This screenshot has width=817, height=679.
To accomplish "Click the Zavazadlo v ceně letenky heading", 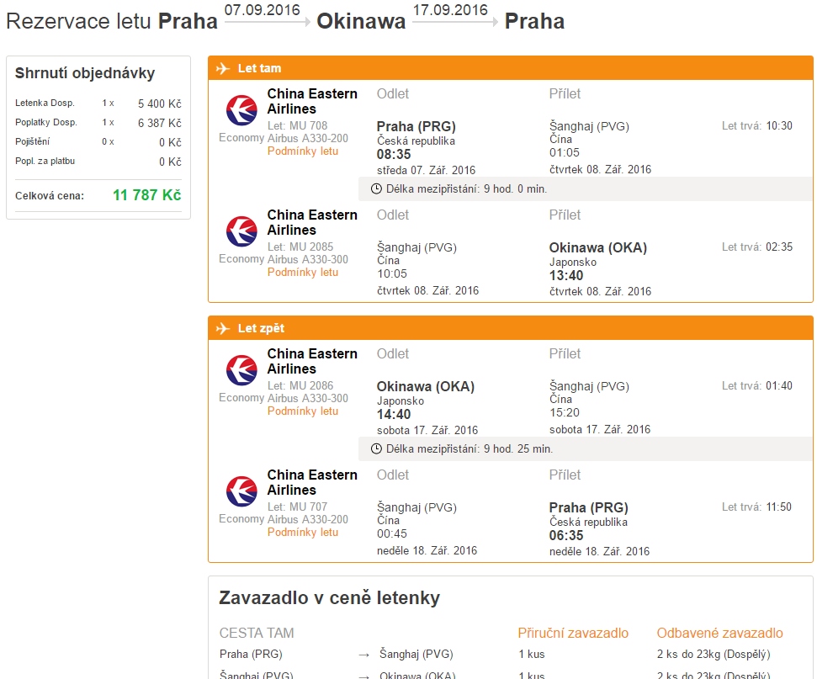I will [329, 598].
